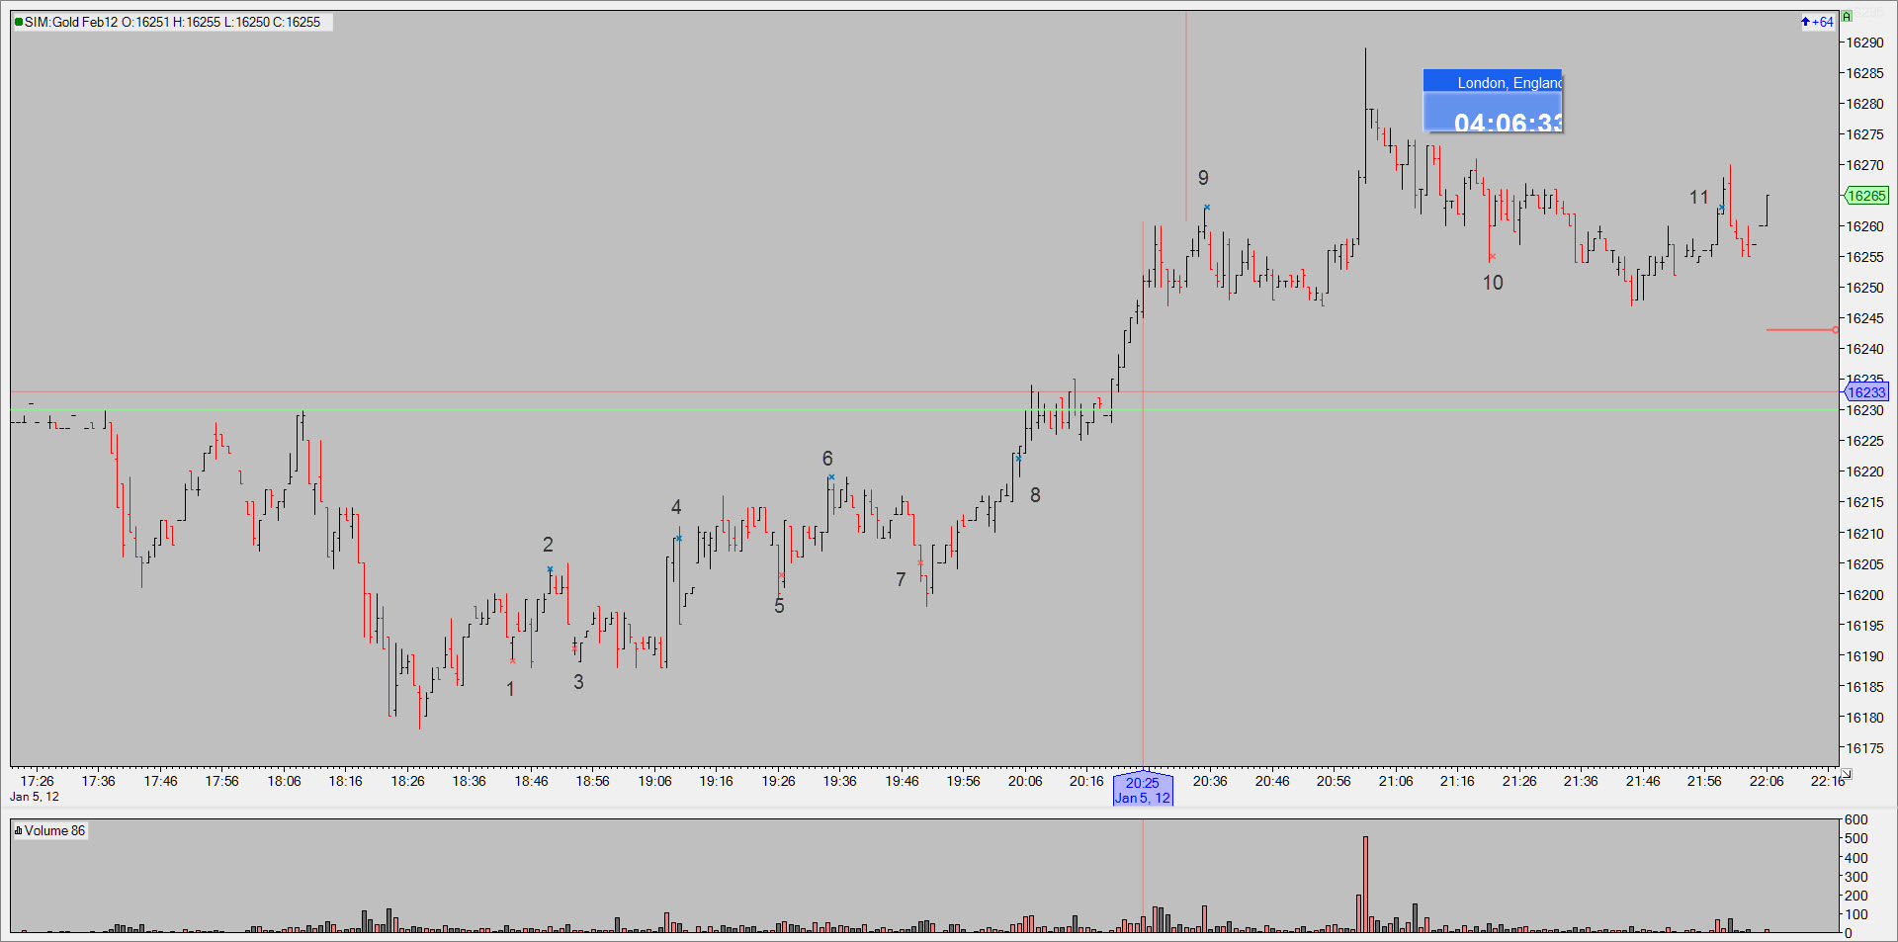
Task: Click the Jan 5, 12 date label at left
Action: [x=35, y=797]
